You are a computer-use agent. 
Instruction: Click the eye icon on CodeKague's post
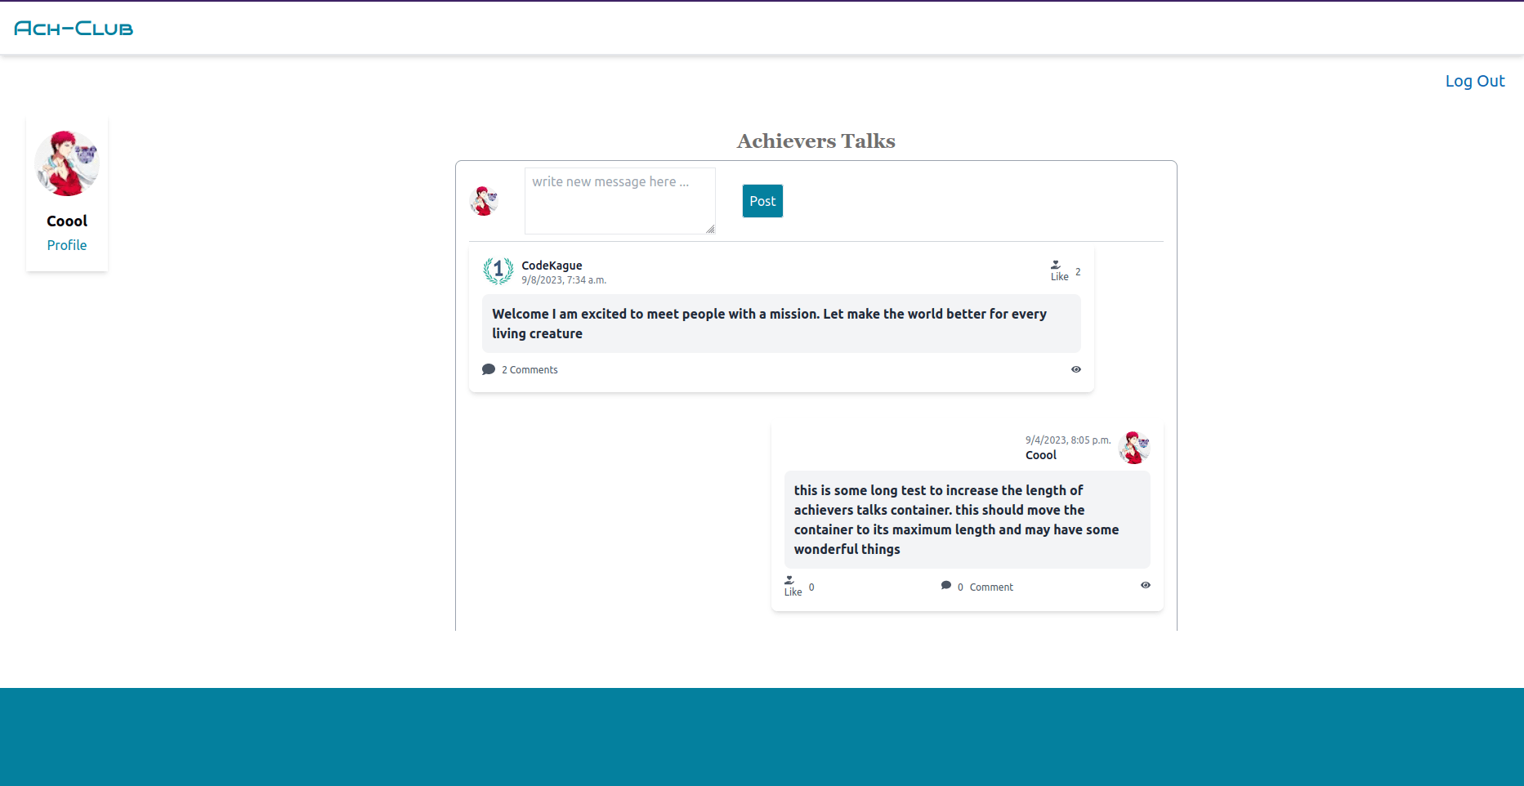(1076, 369)
